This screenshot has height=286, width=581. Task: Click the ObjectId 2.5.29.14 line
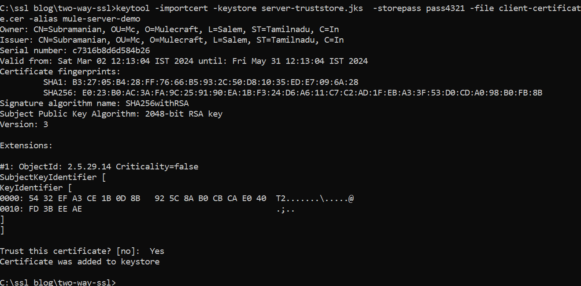click(x=99, y=167)
